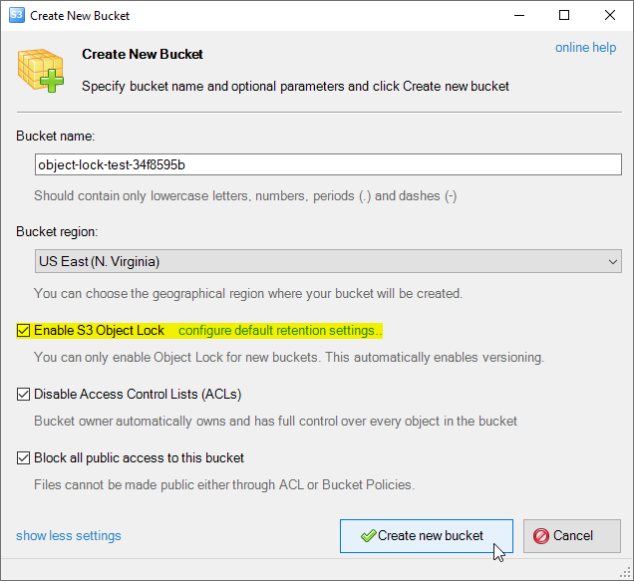This screenshot has height=581, width=634.
Task: Click 'Bucket owner automatically owns' description text
Action: click(275, 421)
